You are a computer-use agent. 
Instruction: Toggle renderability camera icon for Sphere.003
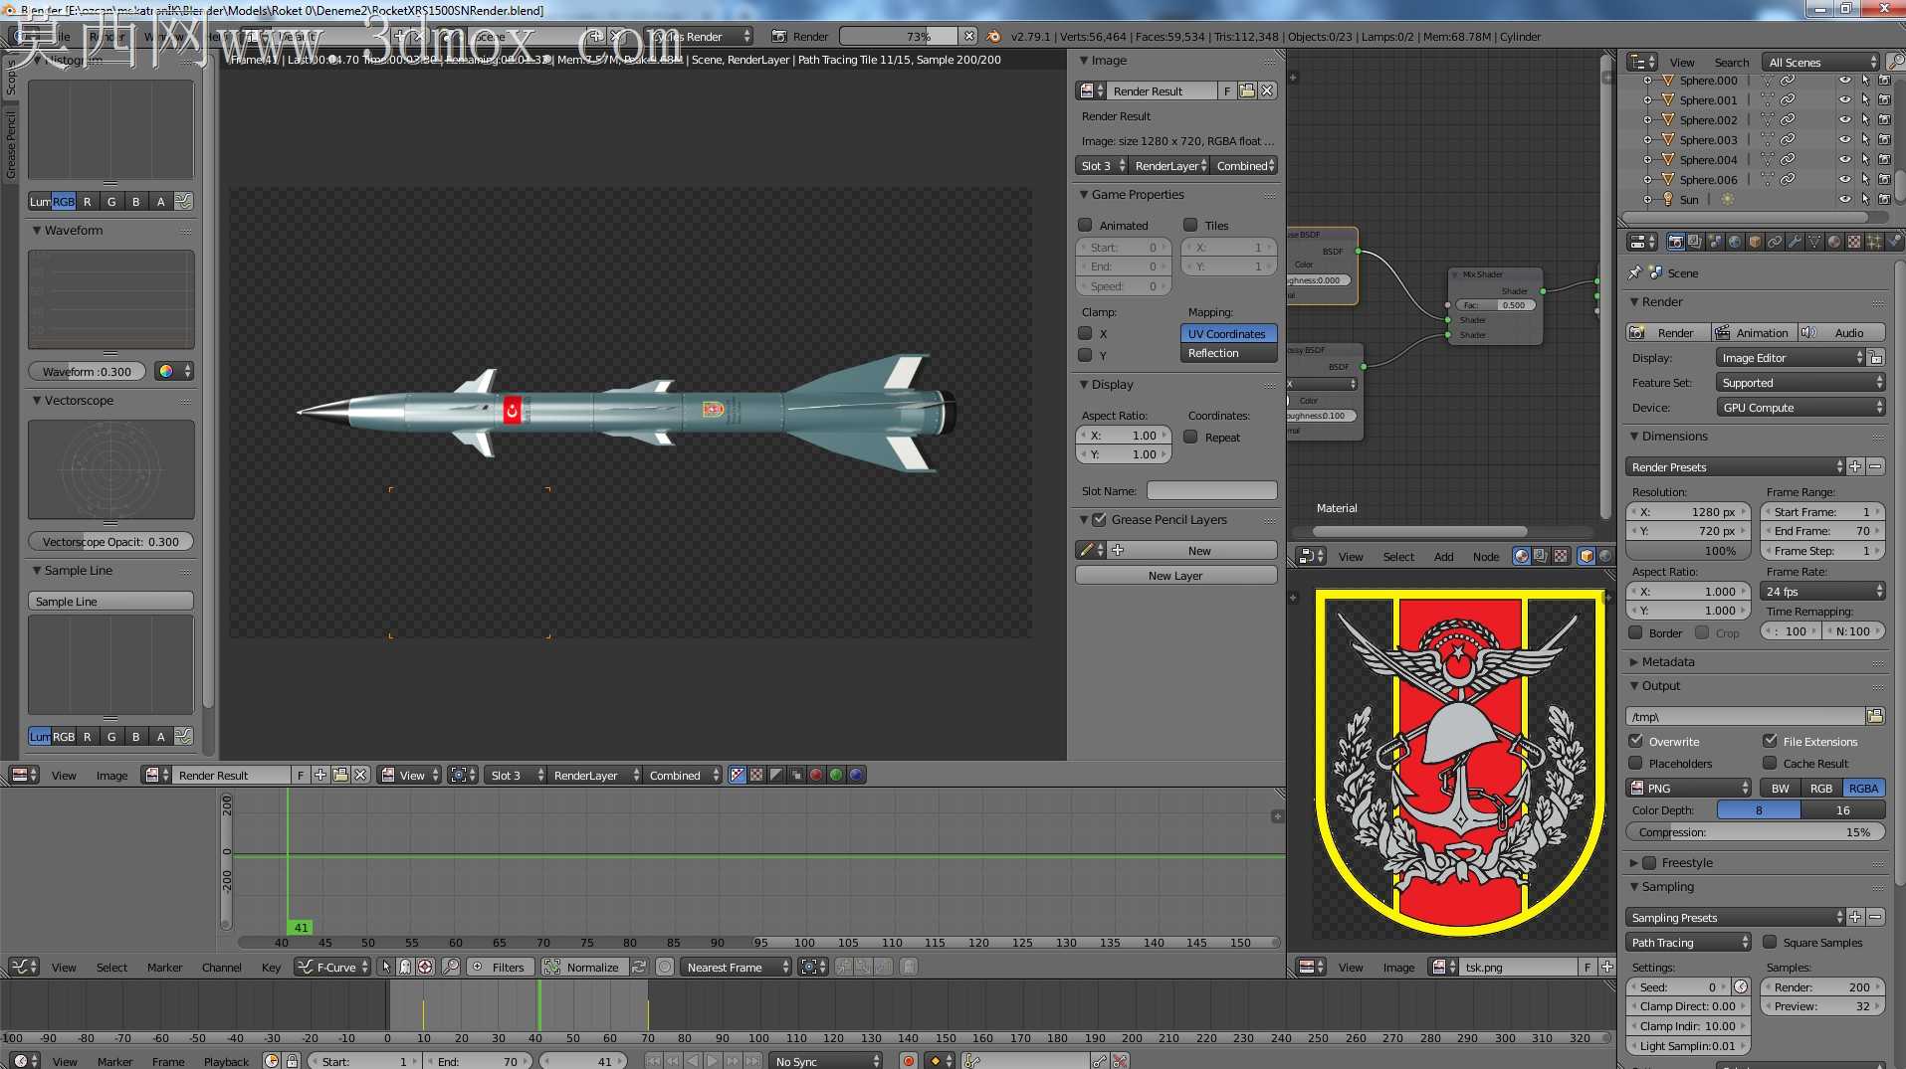point(1884,140)
